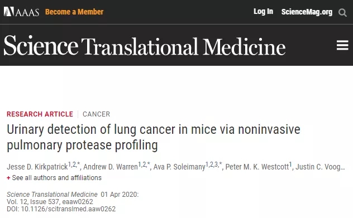The width and height of the screenshot is (353, 218).
Task: Click the DOI 10.1126/scitranslmed.aaw0262 text
Action: (x=61, y=209)
